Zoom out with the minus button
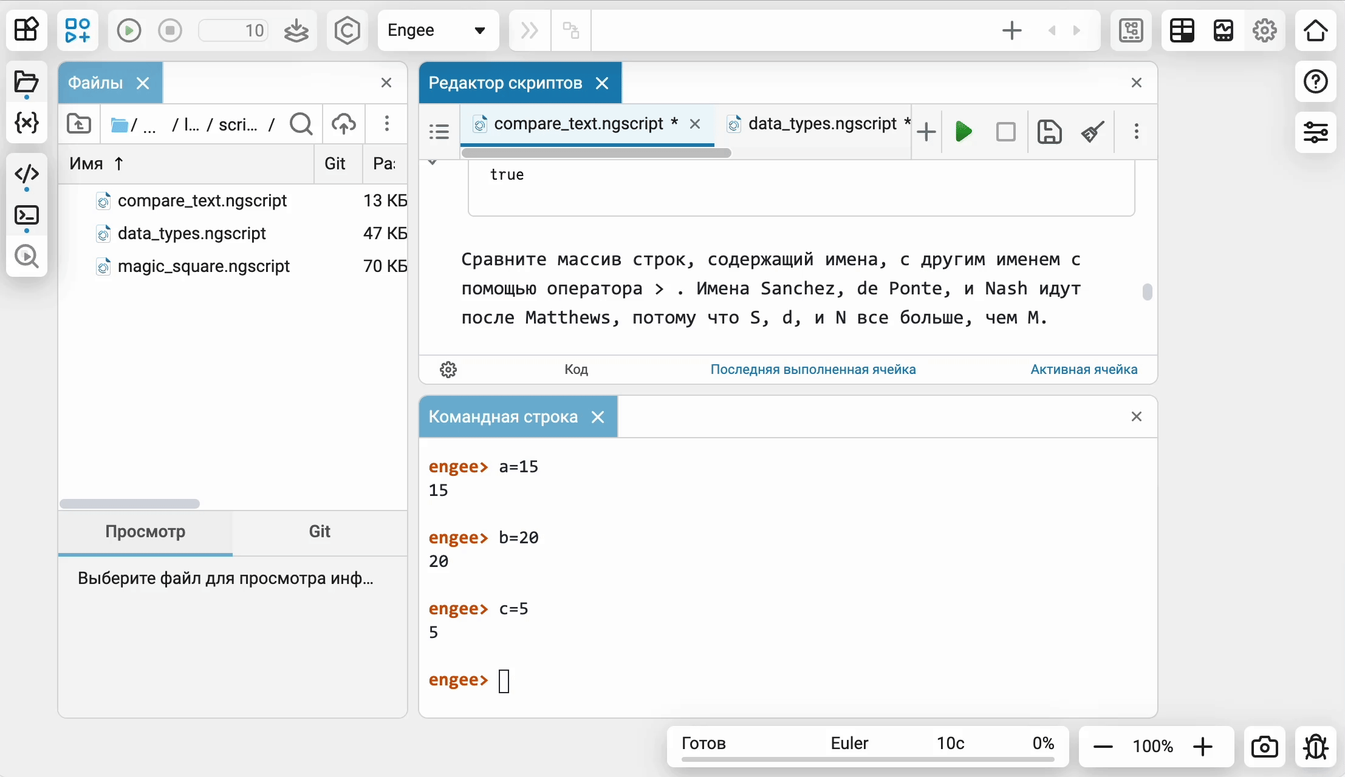The width and height of the screenshot is (1345, 777). coord(1103,747)
